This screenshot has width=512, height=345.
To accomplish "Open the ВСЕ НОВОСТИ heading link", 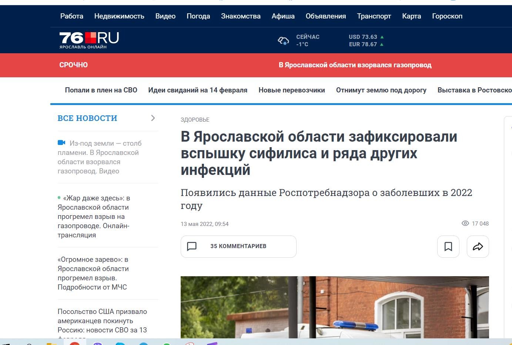I will coord(87,118).
